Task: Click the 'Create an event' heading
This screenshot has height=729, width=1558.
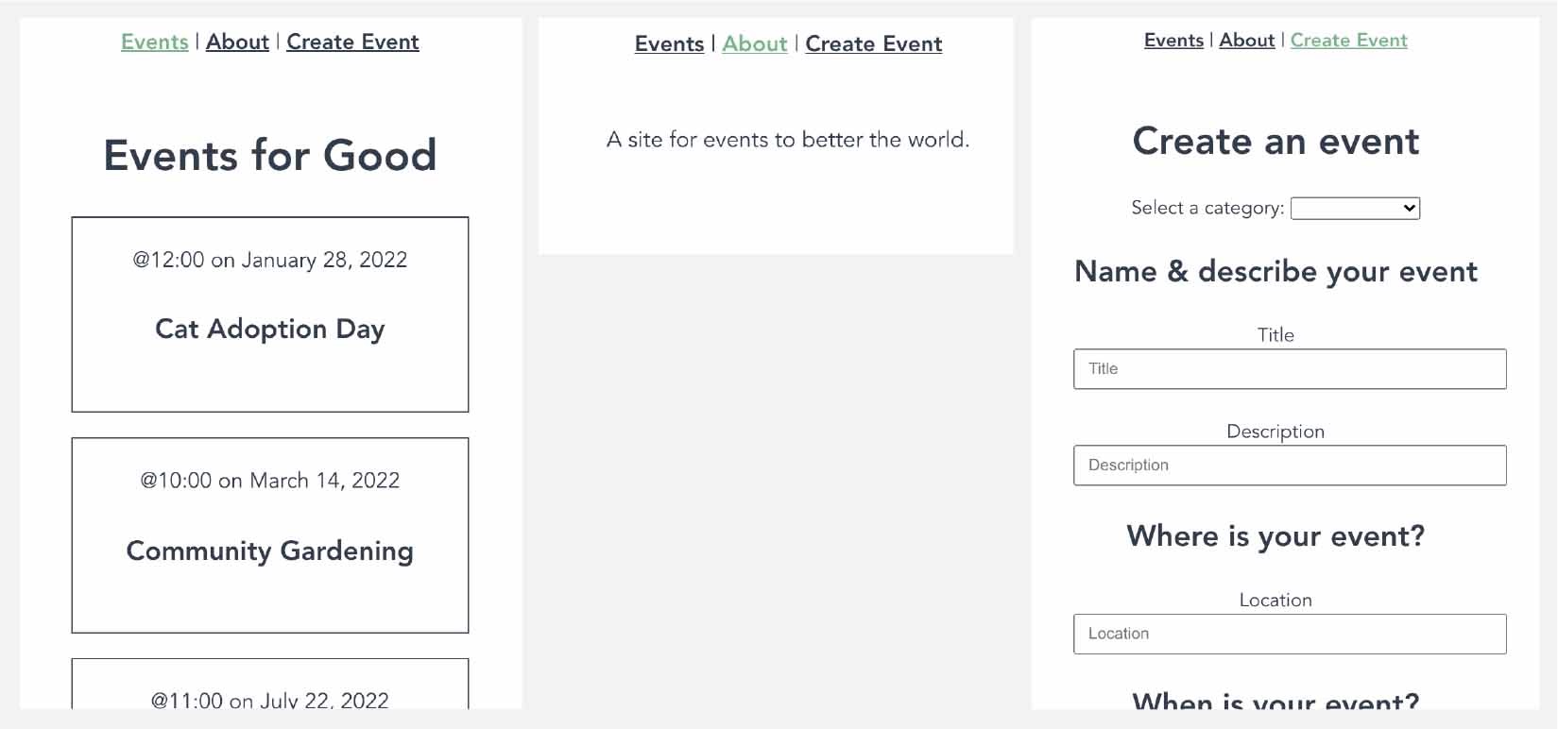Action: (x=1276, y=142)
